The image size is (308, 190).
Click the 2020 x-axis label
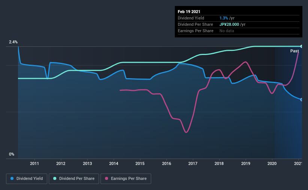click(272, 163)
